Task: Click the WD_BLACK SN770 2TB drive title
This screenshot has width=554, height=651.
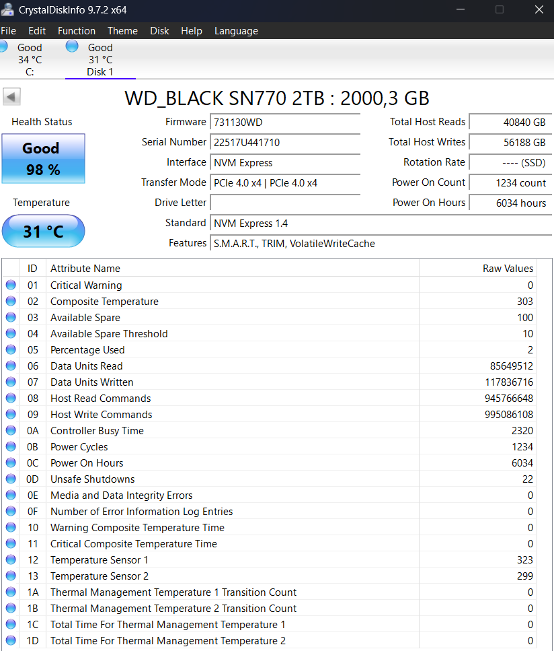Action: tap(277, 98)
